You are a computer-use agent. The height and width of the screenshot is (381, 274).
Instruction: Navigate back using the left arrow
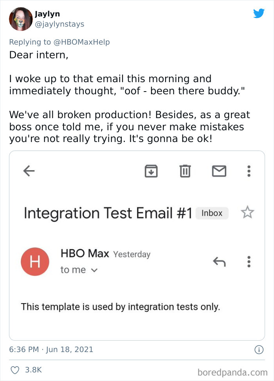click(x=28, y=171)
